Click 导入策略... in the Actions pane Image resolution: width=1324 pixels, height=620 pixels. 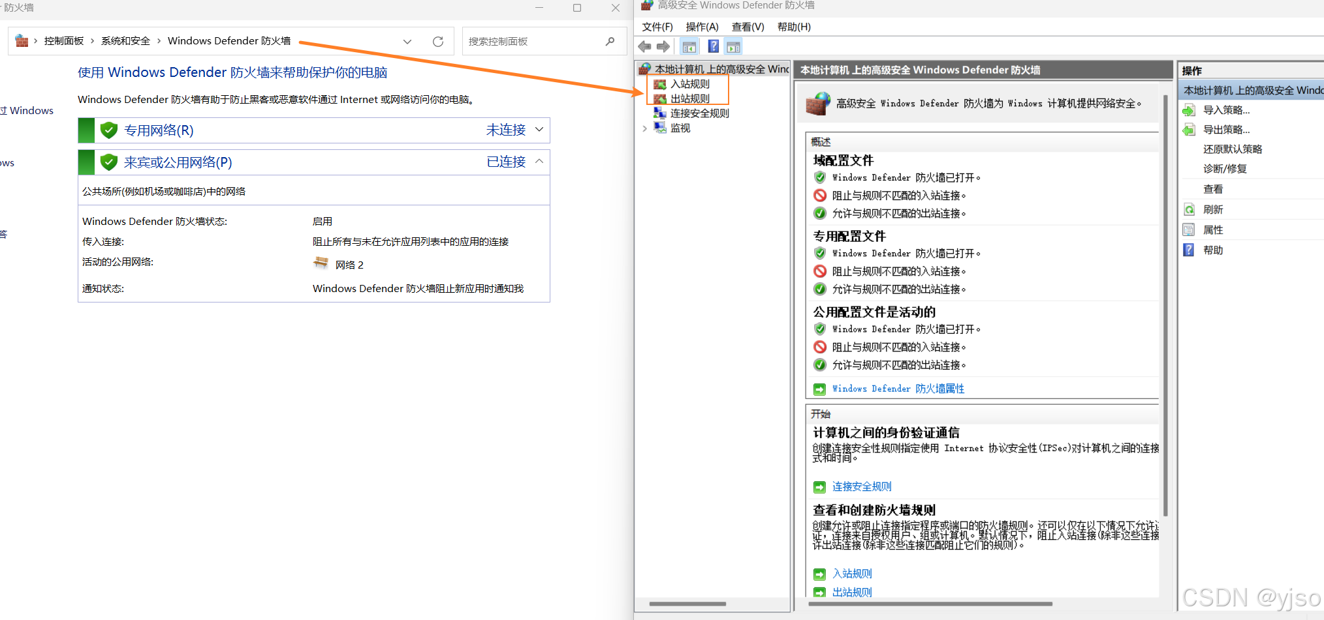pos(1226,110)
